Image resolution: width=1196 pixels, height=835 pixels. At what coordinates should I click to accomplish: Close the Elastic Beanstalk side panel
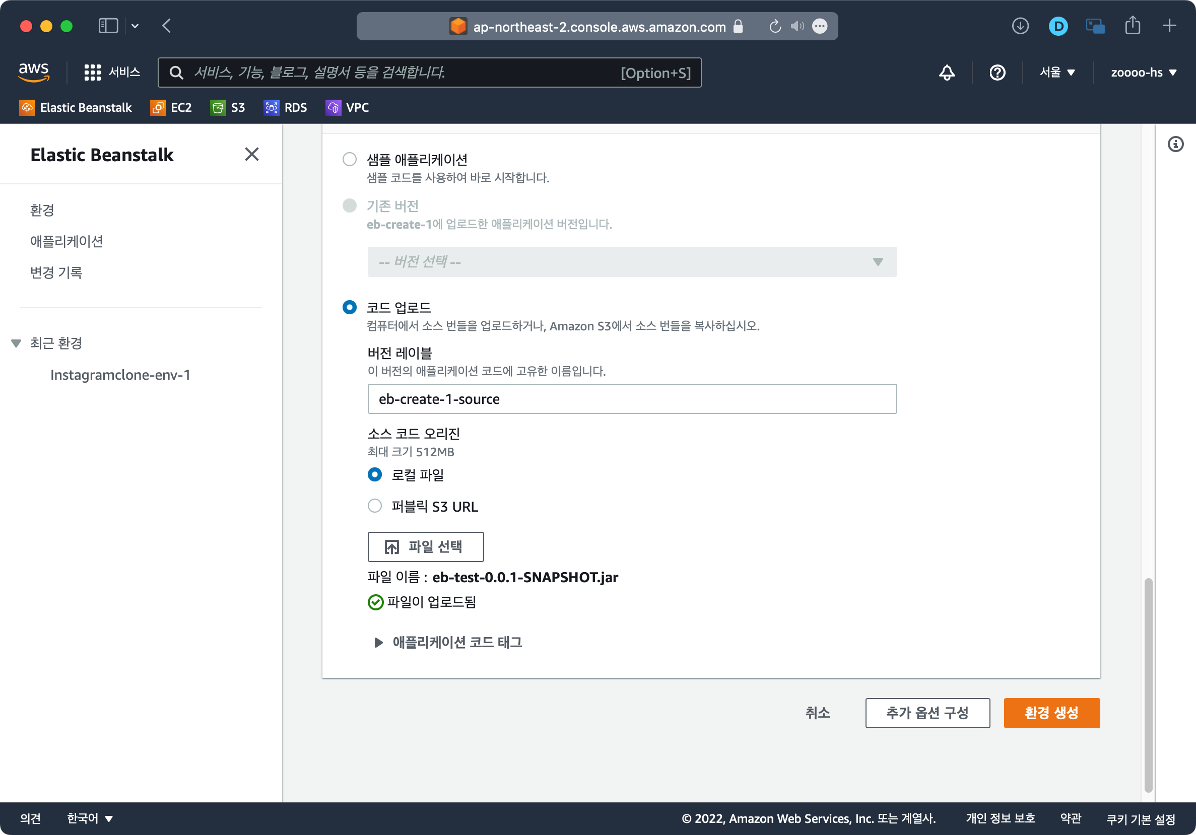(251, 154)
